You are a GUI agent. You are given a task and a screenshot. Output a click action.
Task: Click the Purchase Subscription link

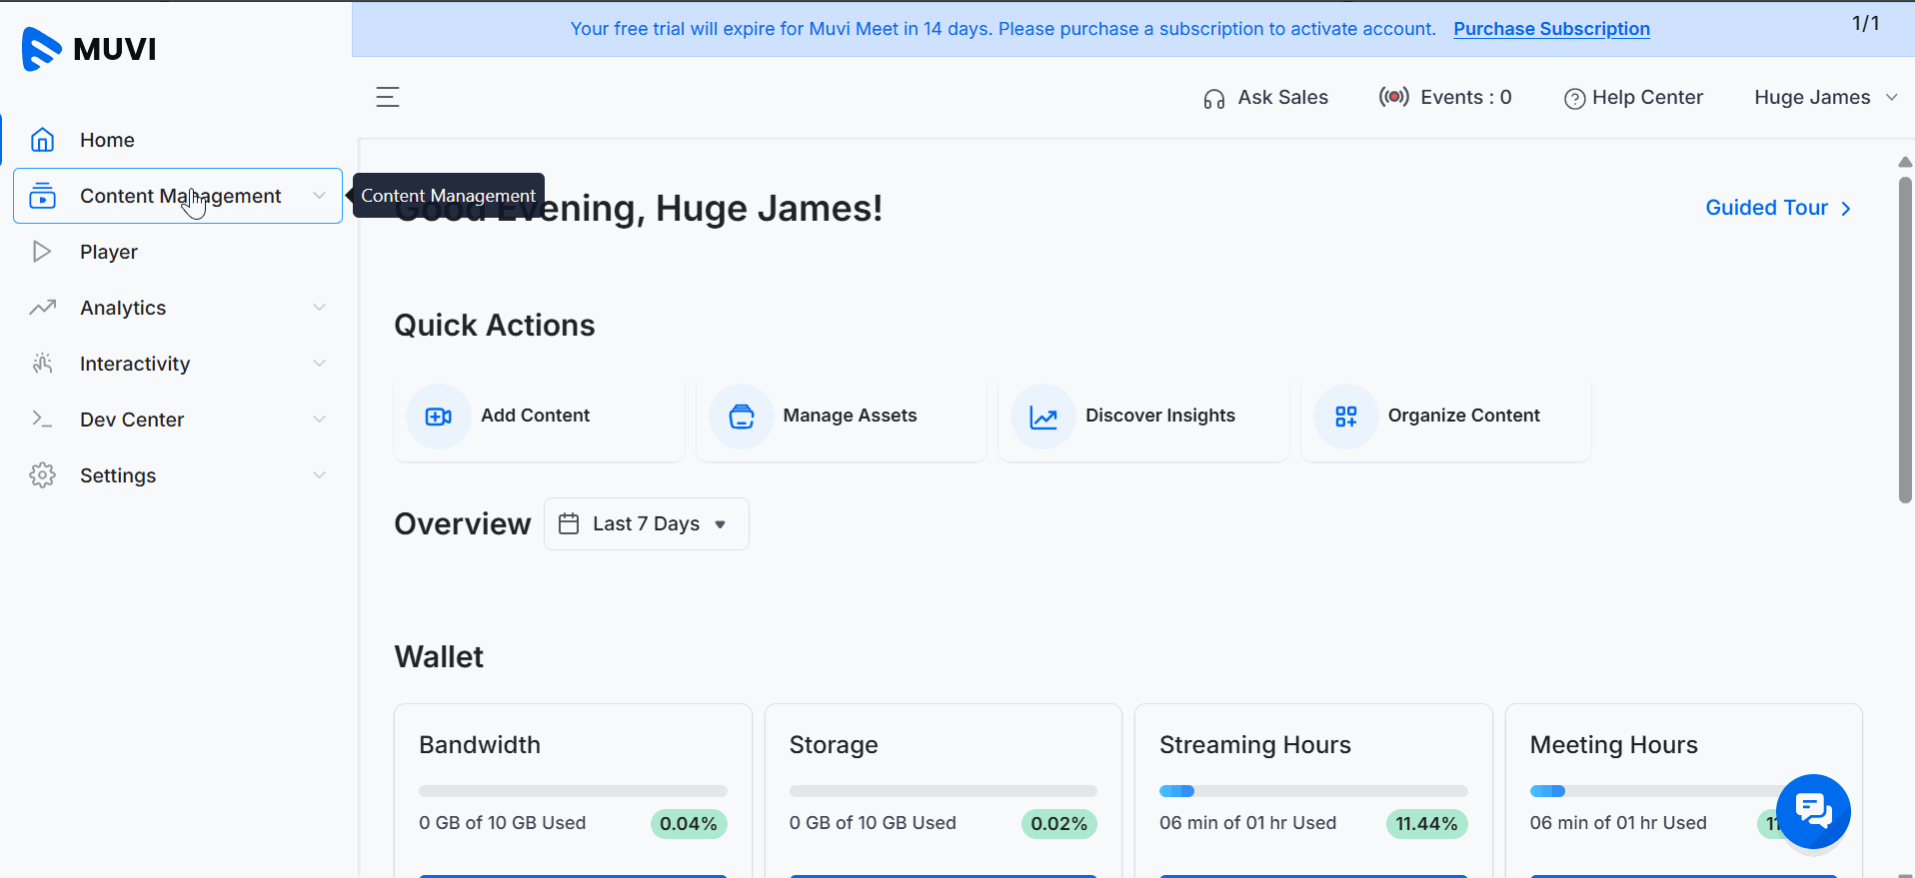coord(1551,29)
